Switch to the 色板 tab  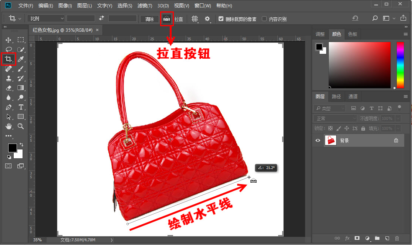click(x=352, y=34)
